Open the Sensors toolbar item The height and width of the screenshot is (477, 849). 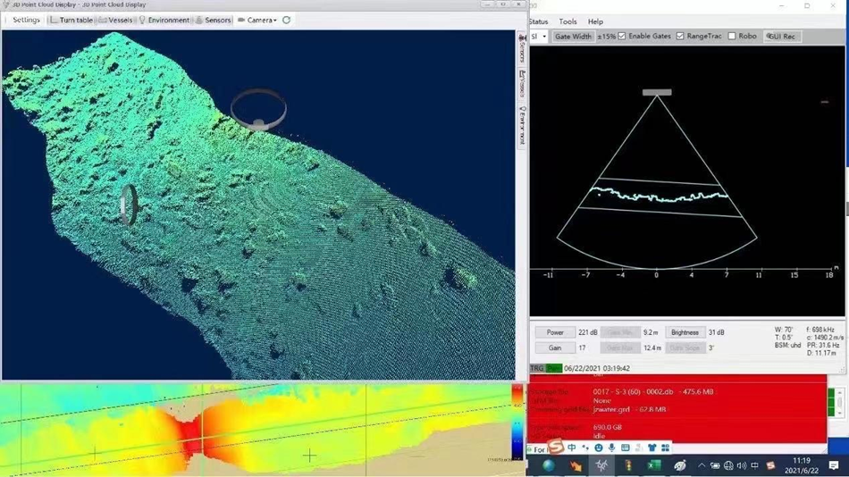pyautogui.click(x=213, y=20)
